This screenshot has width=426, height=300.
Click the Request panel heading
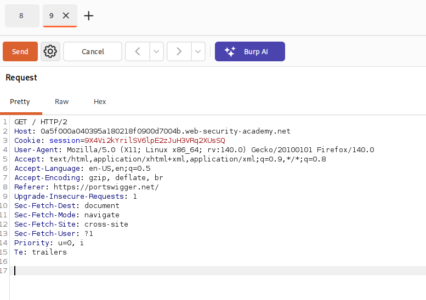point(21,78)
